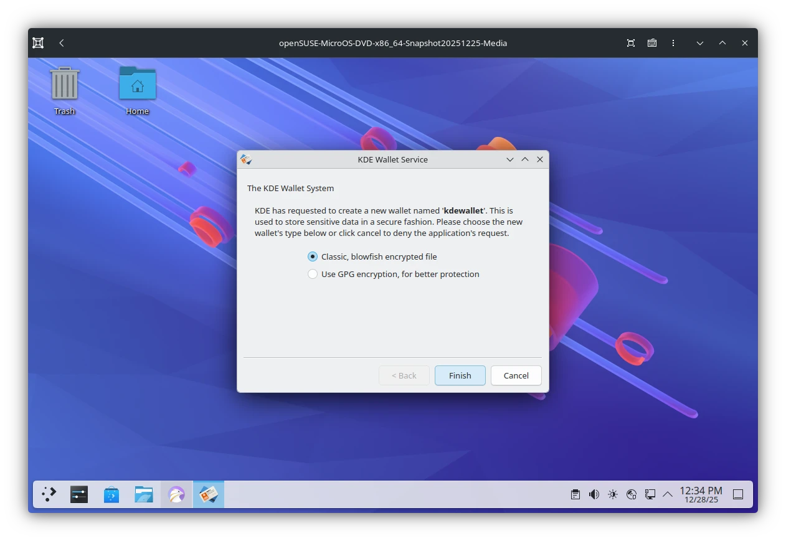This screenshot has width=786, height=541.
Task: Open System Settings from the taskbar
Action: point(78,494)
